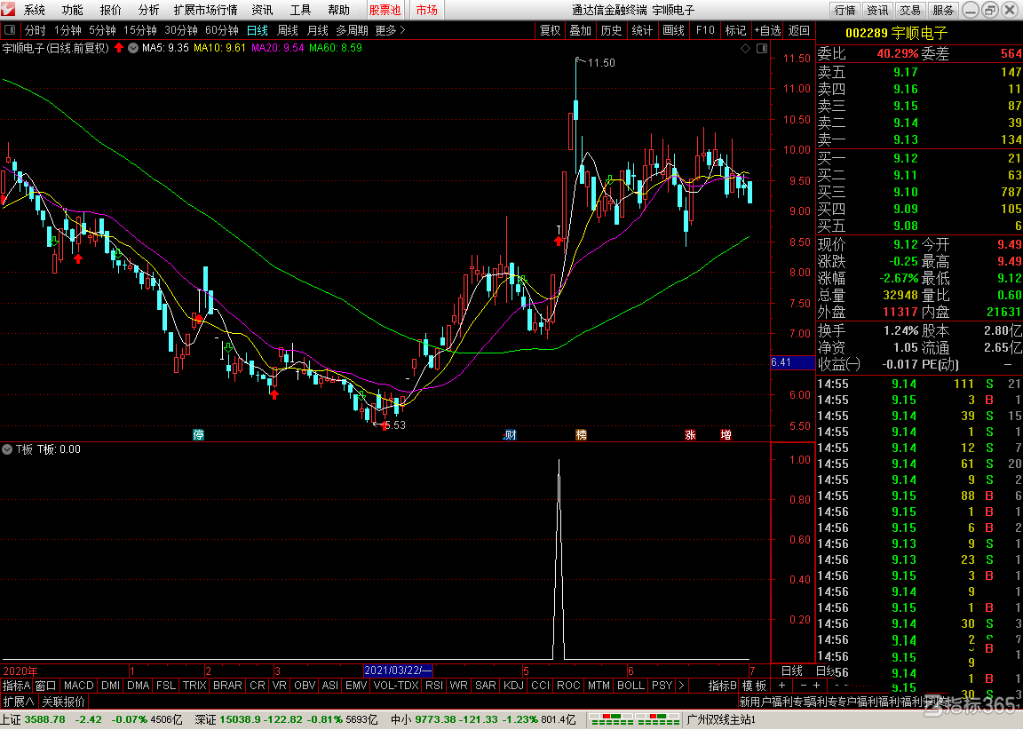Image resolution: width=1023 pixels, height=730 pixels.
Task: Click the 增 event marker on chart
Action: point(726,434)
